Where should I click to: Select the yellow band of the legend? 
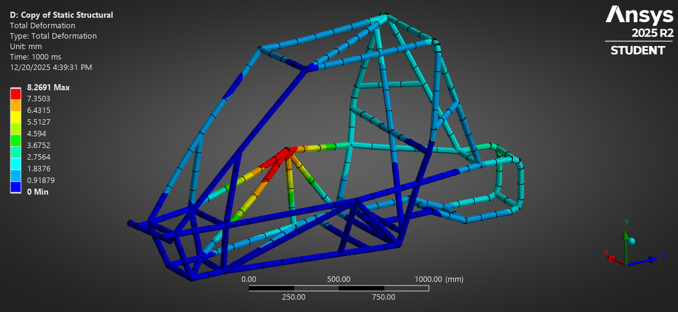pos(15,117)
